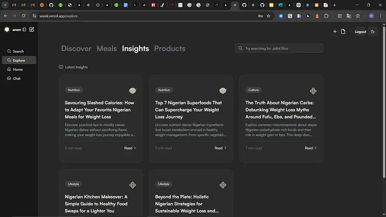
Task: Collapse the sidebar using the panel icon
Action: (25, 30)
